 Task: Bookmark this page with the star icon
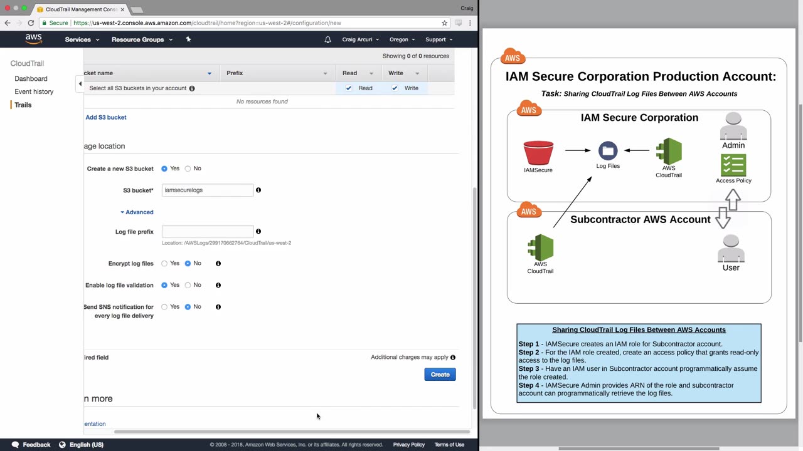point(444,23)
